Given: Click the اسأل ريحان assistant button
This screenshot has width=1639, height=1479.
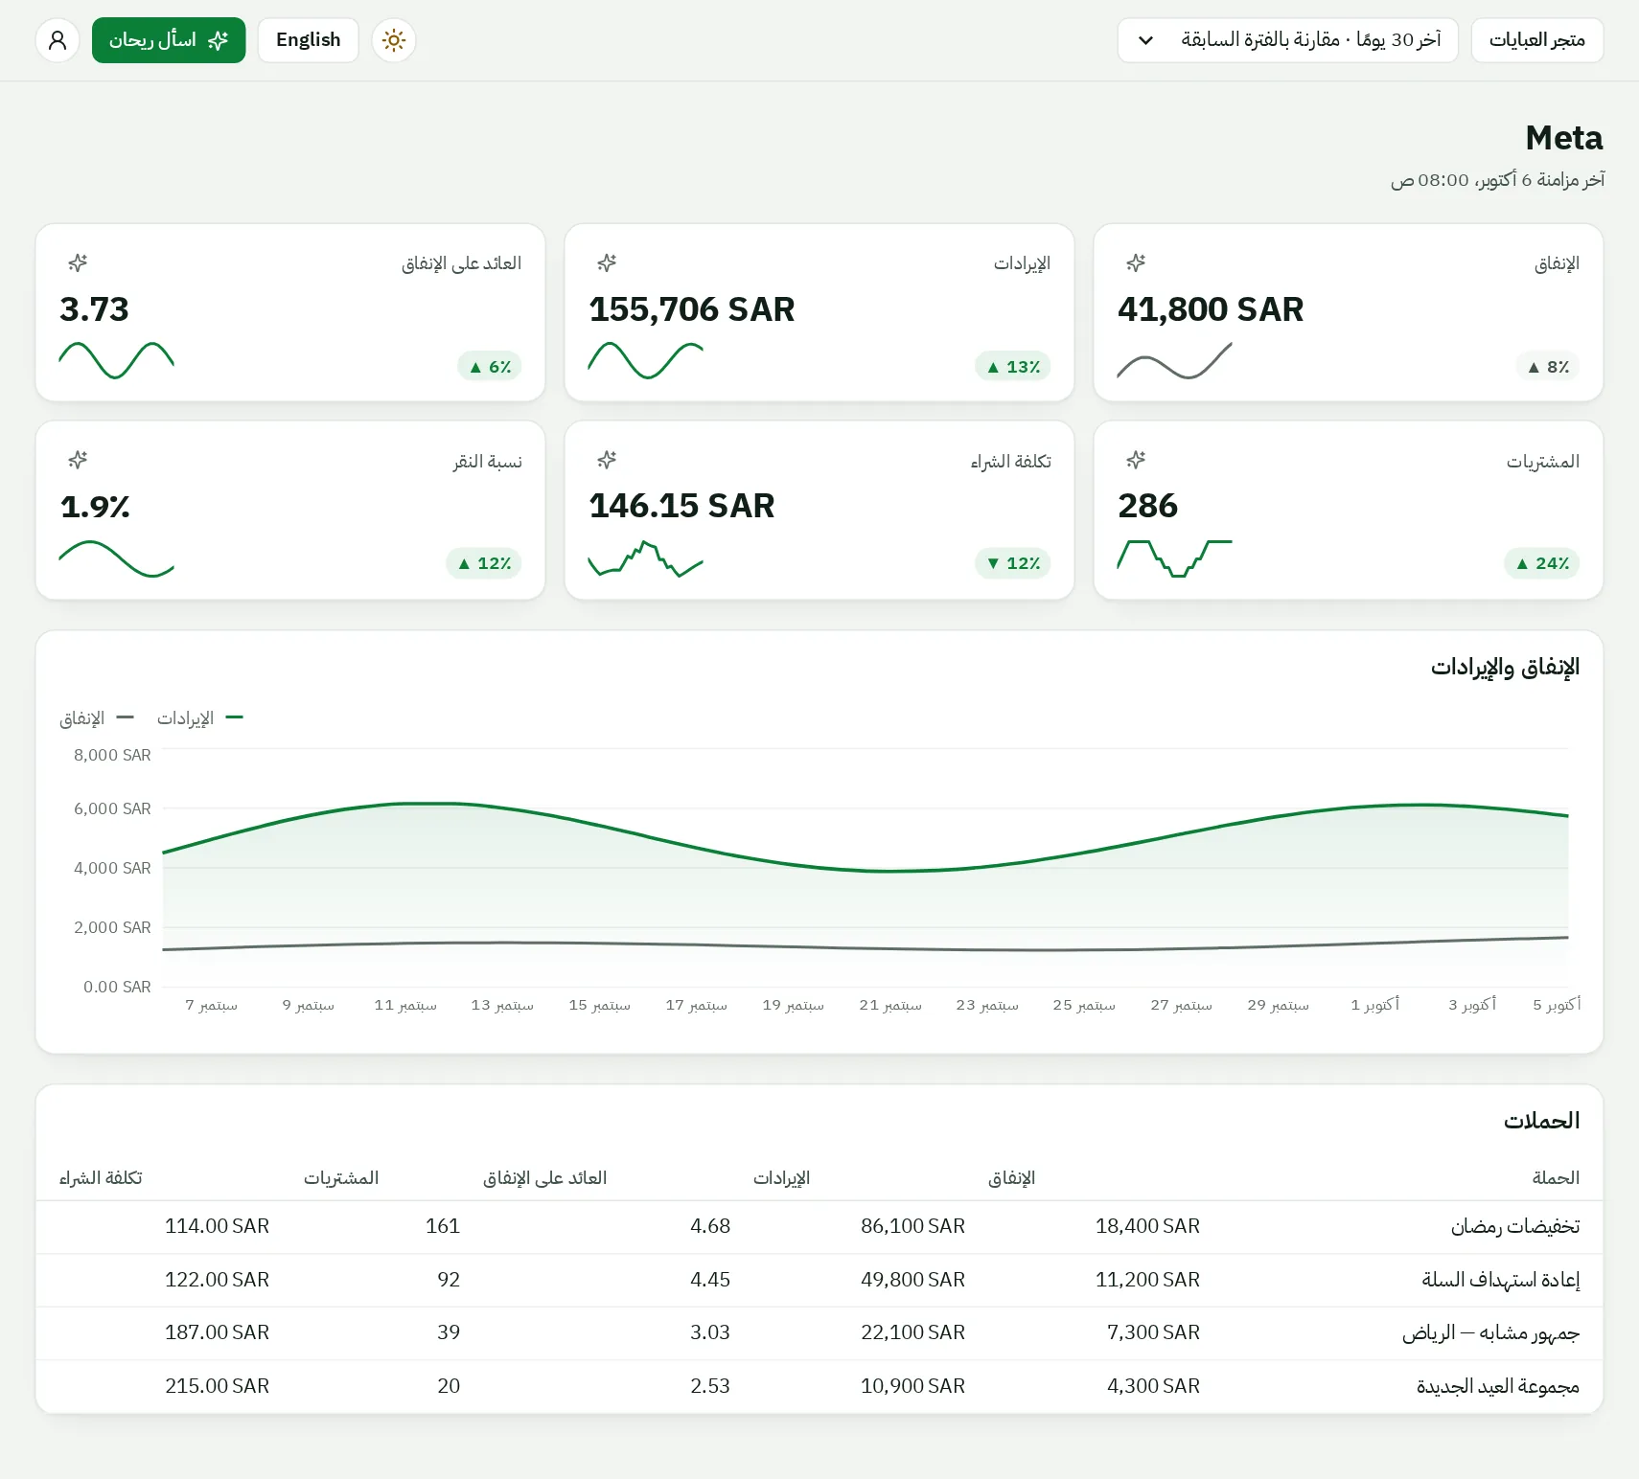Looking at the screenshot, I should click(x=169, y=40).
